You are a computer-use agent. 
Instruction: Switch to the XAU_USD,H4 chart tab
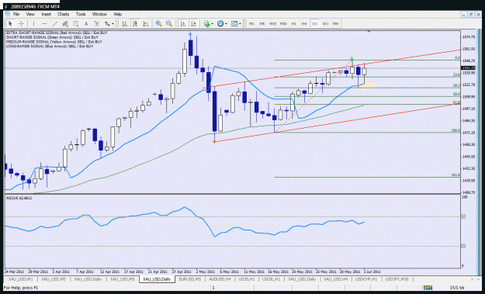[x=335, y=279]
